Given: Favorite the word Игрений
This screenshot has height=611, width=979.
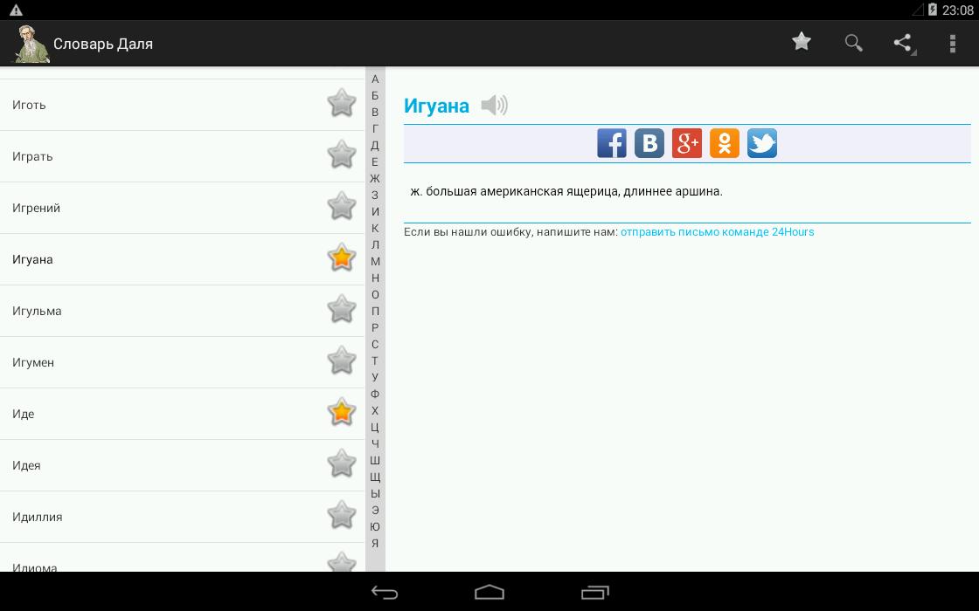Looking at the screenshot, I should tap(342, 206).
